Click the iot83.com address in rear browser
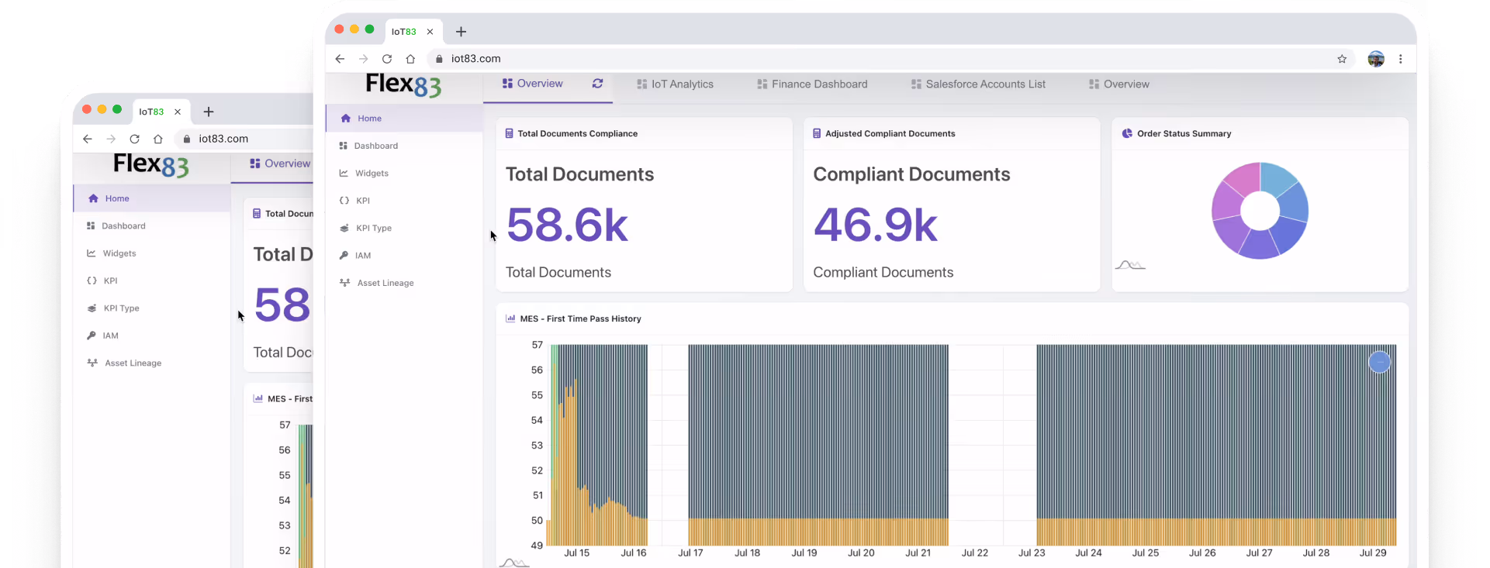 223,139
